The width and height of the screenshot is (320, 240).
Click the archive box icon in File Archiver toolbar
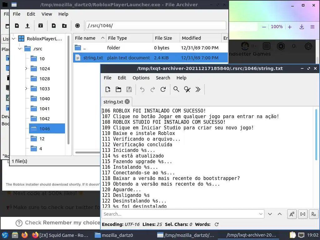(41, 26)
